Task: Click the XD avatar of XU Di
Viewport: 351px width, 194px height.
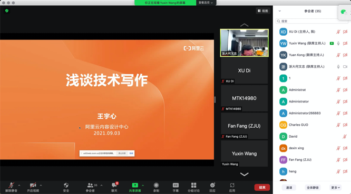Action: 283,32
